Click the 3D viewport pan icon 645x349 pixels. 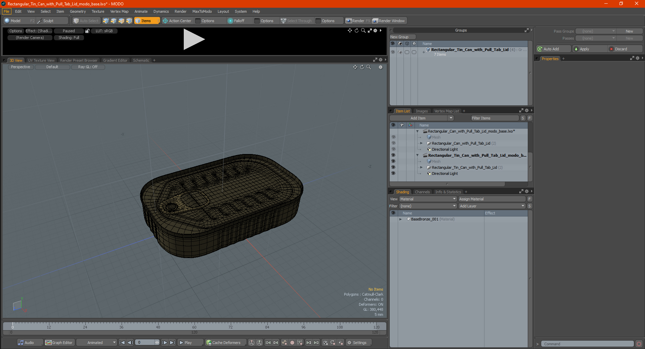[355, 67]
